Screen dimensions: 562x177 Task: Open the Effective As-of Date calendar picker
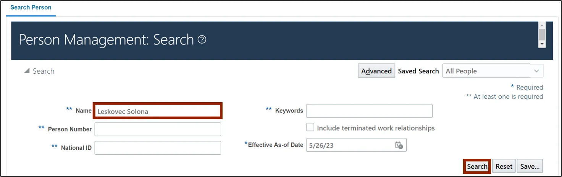(399, 145)
